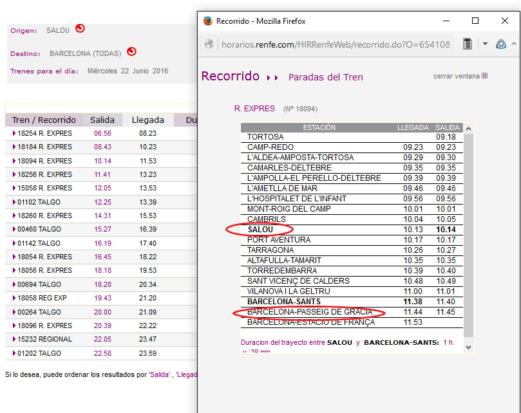The height and width of the screenshot is (413, 521).
Task: Click the TORTOSA station row
Action: coord(352,137)
